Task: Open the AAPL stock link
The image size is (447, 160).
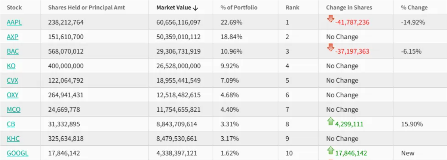Action: 14,23
